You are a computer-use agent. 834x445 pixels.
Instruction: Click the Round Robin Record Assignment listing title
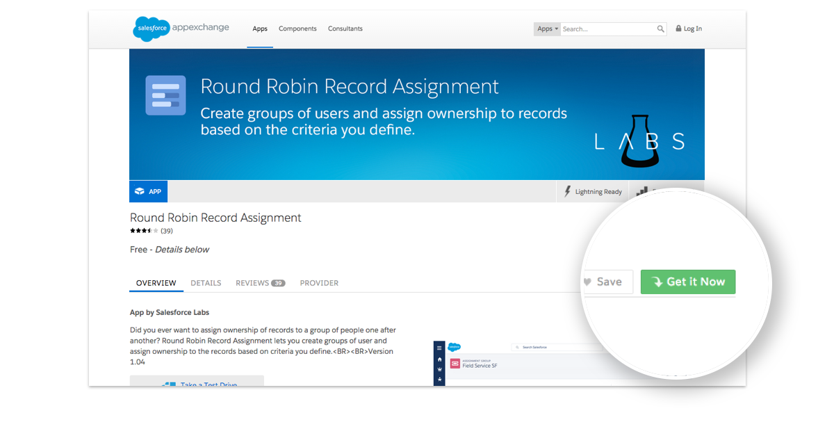pos(215,218)
